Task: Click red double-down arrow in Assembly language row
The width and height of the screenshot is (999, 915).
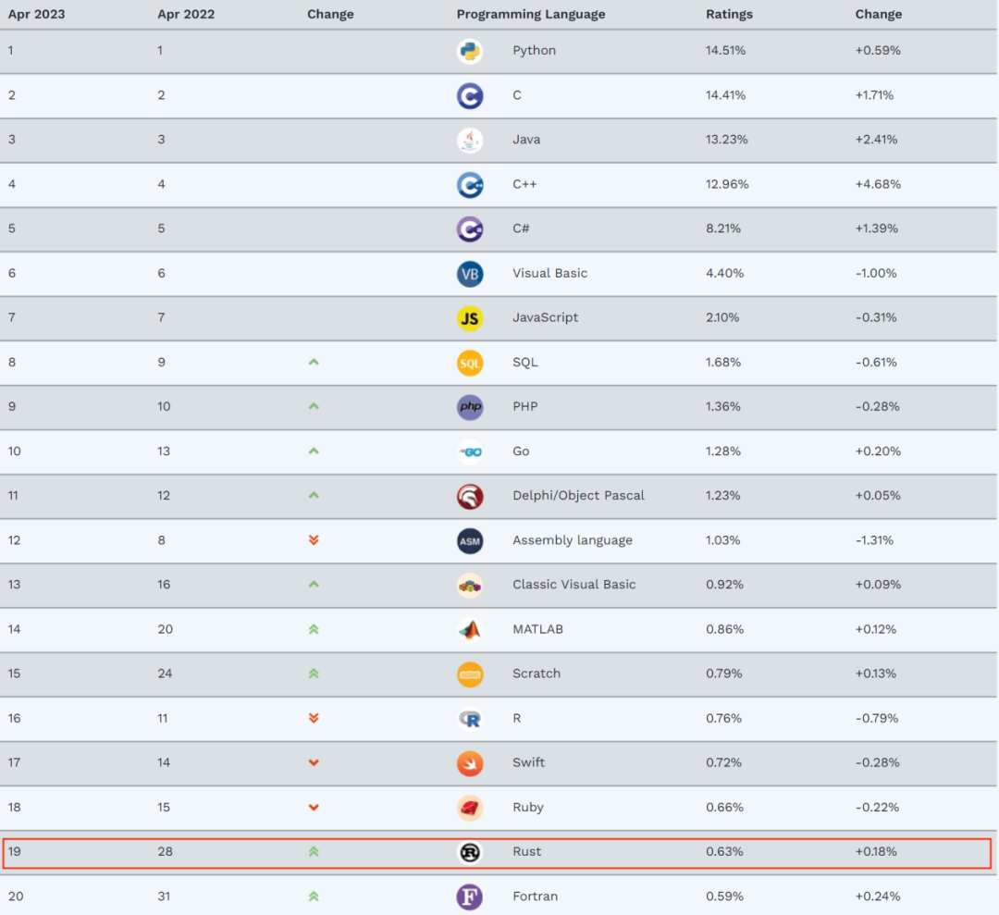Action: (x=314, y=540)
